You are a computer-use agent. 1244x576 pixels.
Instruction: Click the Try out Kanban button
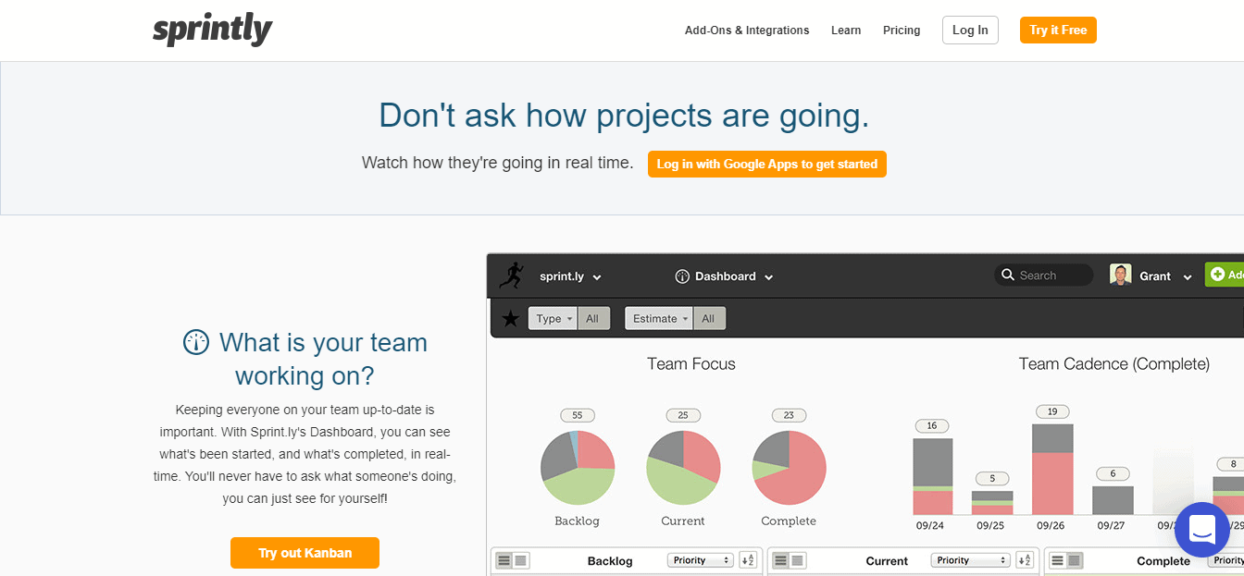tap(305, 553)
